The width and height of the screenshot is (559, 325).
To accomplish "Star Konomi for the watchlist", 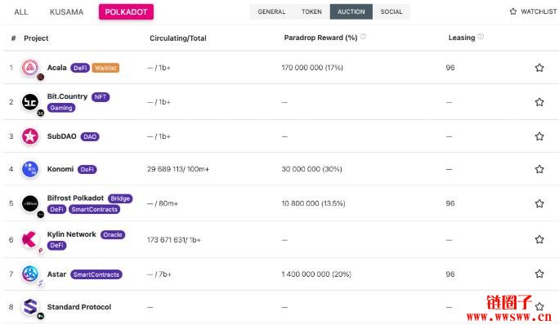I will tap(539, 169).
